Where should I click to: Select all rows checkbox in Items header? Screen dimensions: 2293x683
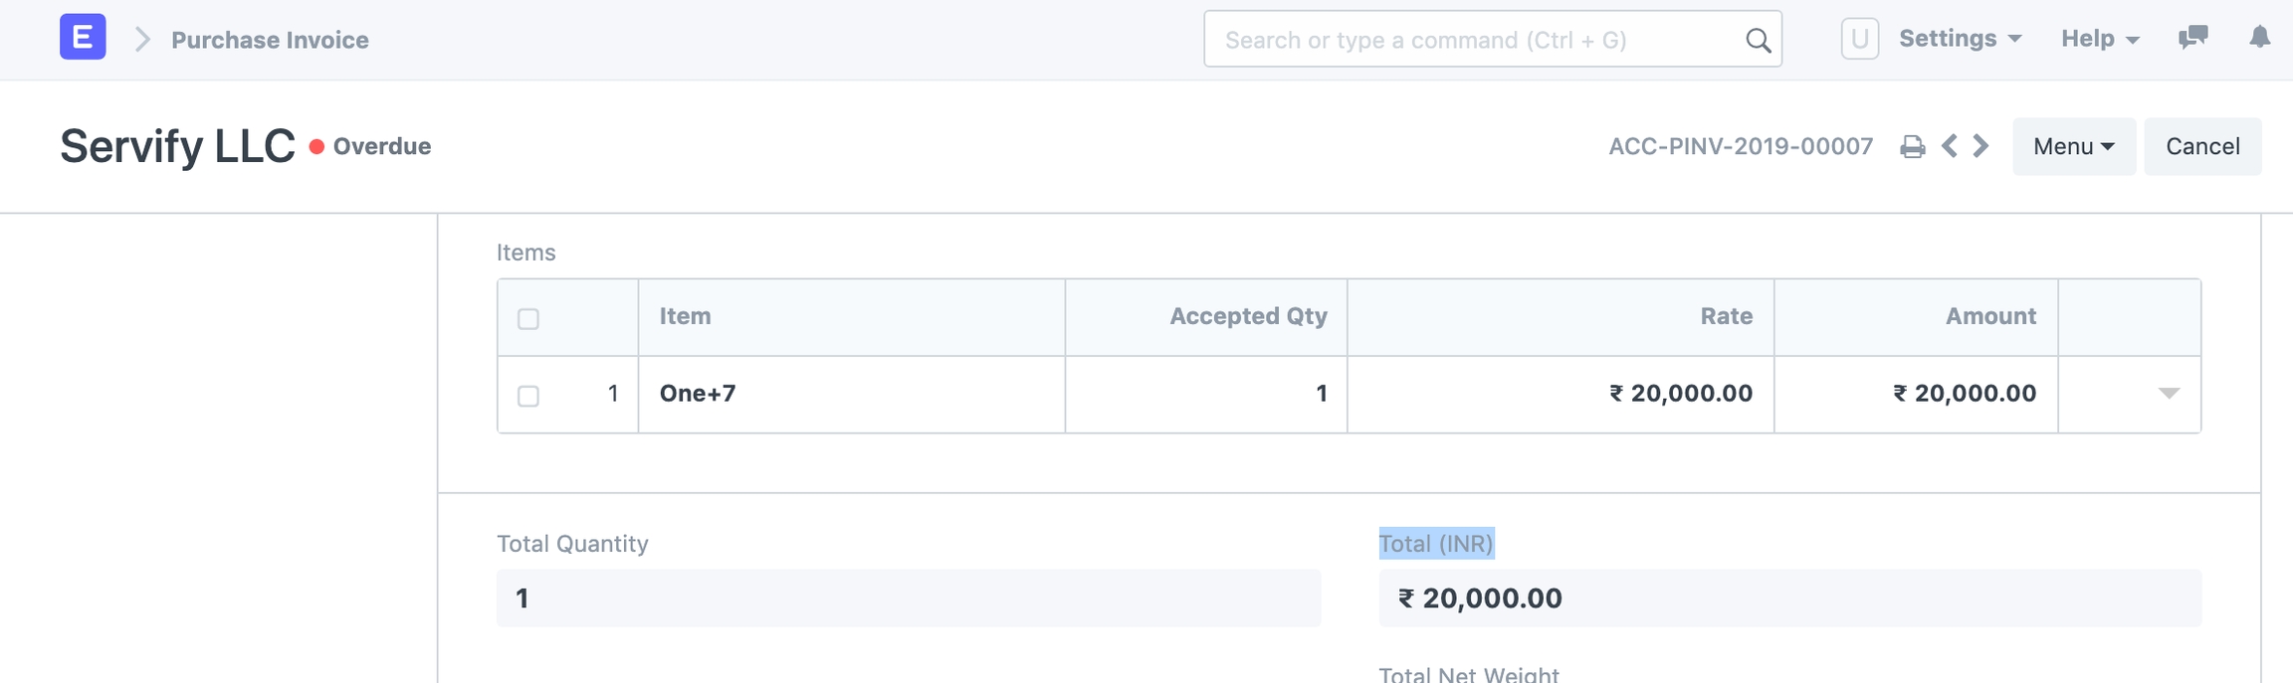click(x=528, y=318)
